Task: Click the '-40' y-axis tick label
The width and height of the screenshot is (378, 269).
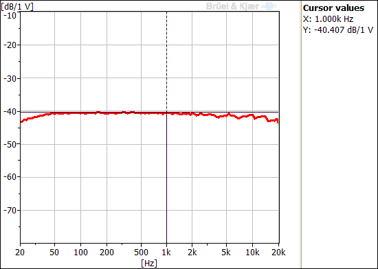Action: 10,111
